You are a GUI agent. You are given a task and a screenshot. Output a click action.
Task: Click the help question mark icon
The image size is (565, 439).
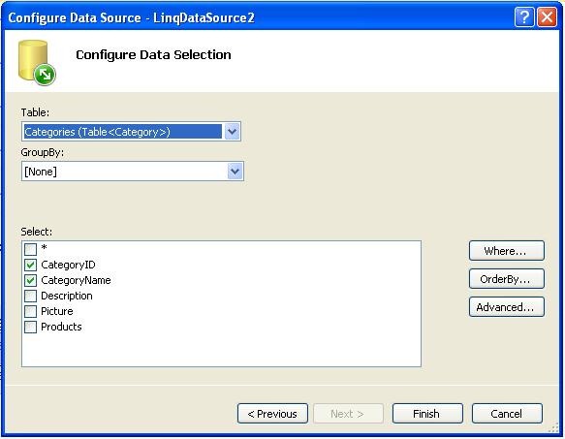point(524,16)
